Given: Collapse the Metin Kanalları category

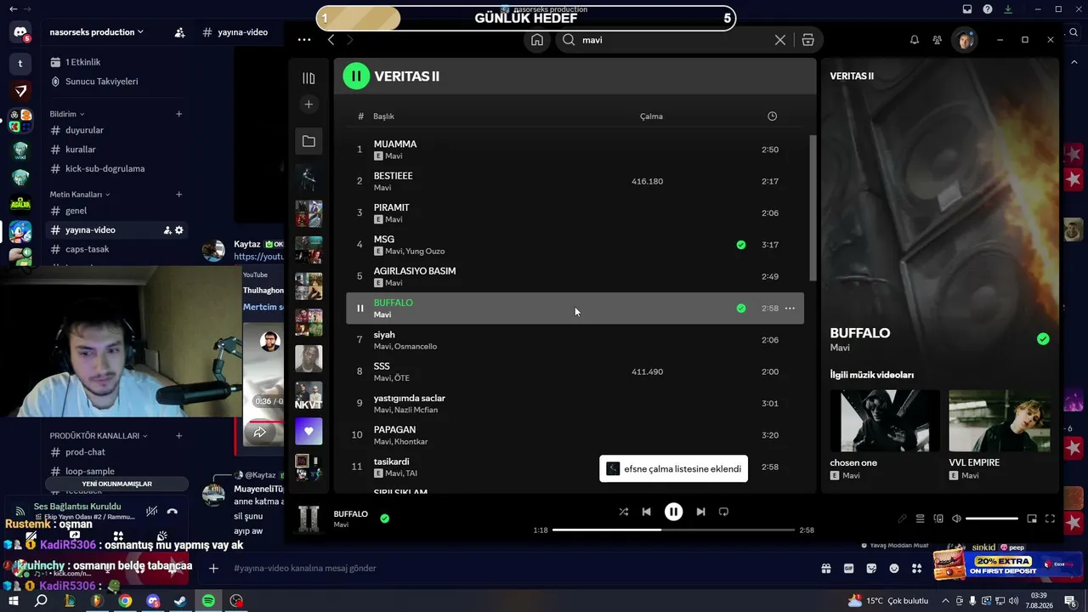Looking at the screenshot, I should tap(80, 195).
